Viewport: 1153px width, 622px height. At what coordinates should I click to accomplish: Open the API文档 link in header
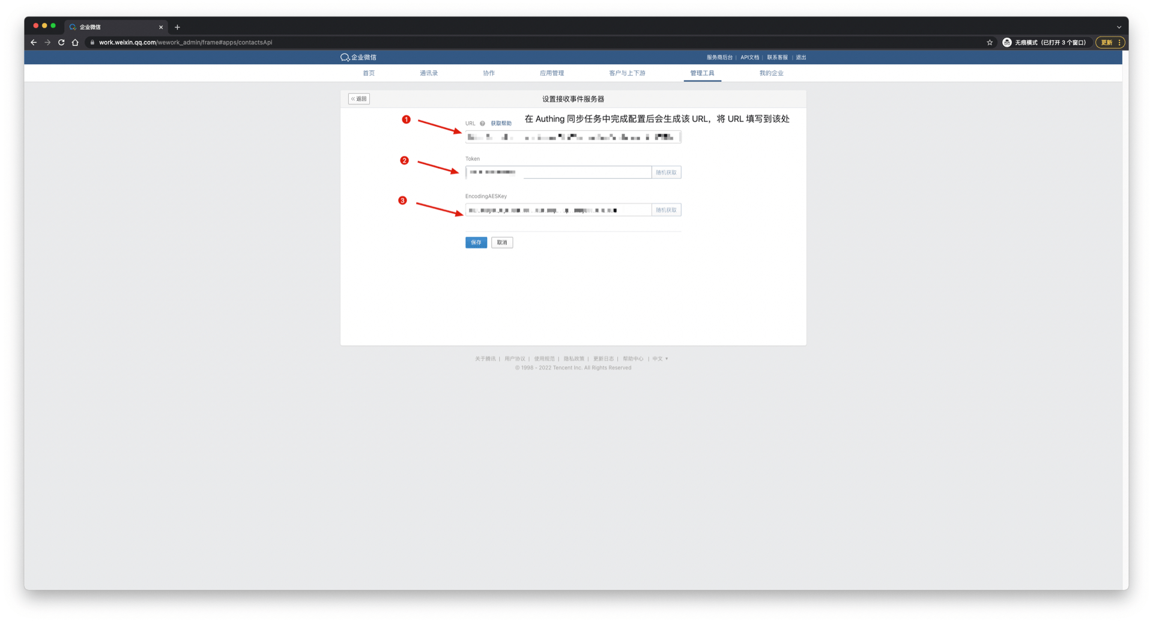pos(749,58)
